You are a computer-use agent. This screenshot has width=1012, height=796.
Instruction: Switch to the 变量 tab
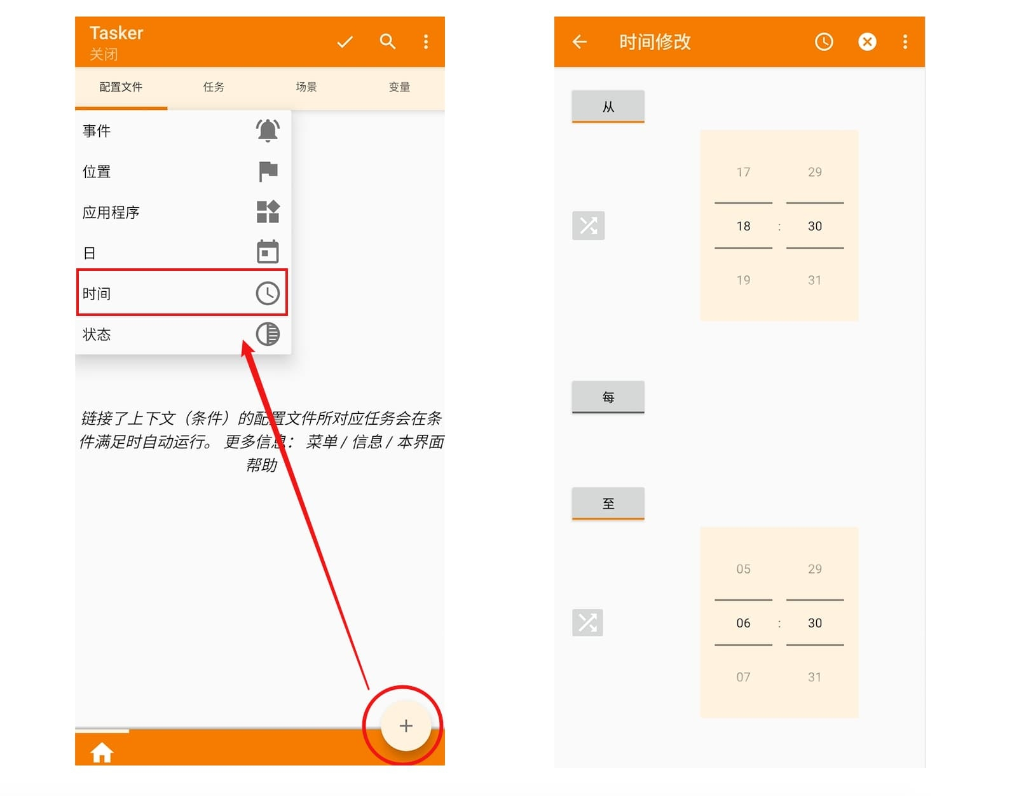pyautogui.click(x=399, y=87)
